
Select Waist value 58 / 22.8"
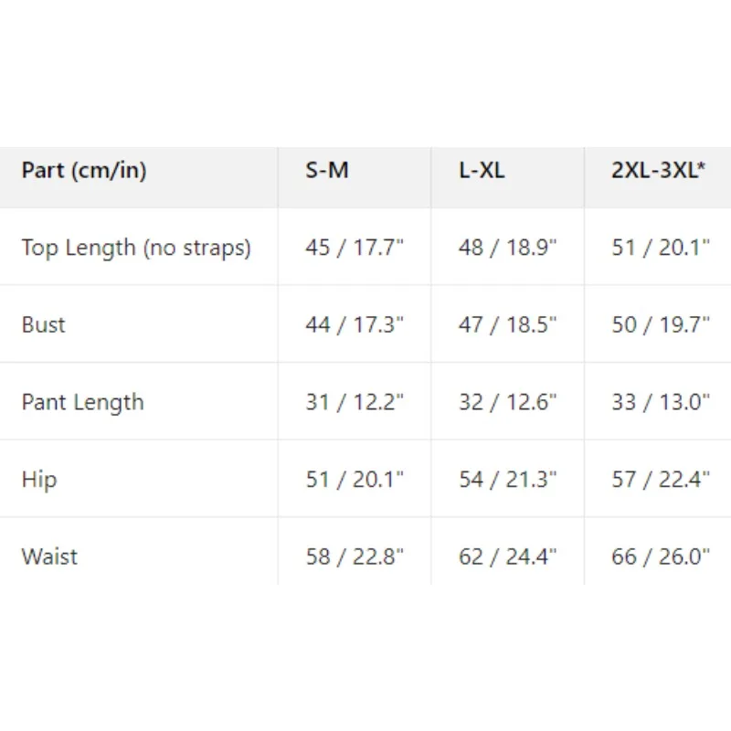pos(355,556)
